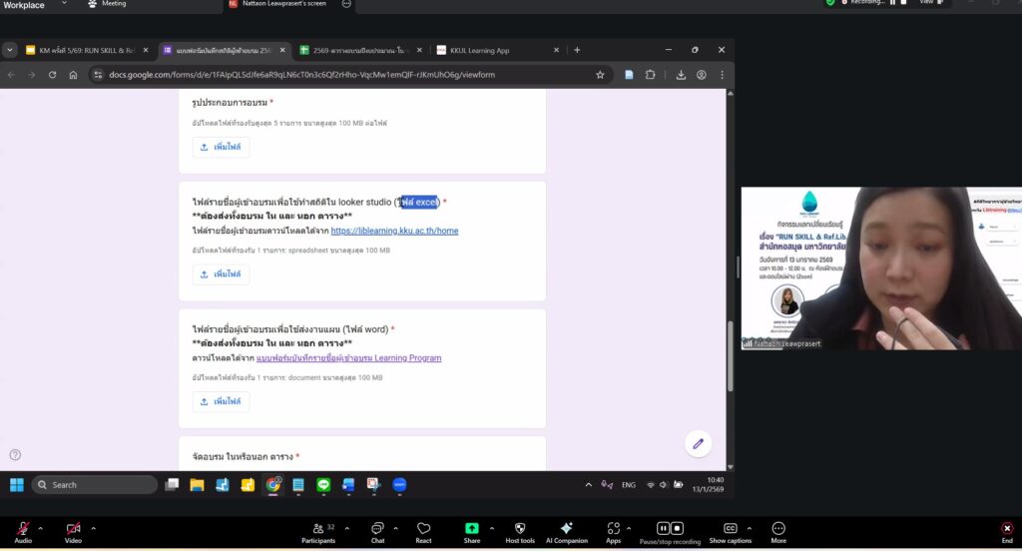Click the green Share screen icon
The width and height of the screenshot is (1022, 551).
click(471, 528)
